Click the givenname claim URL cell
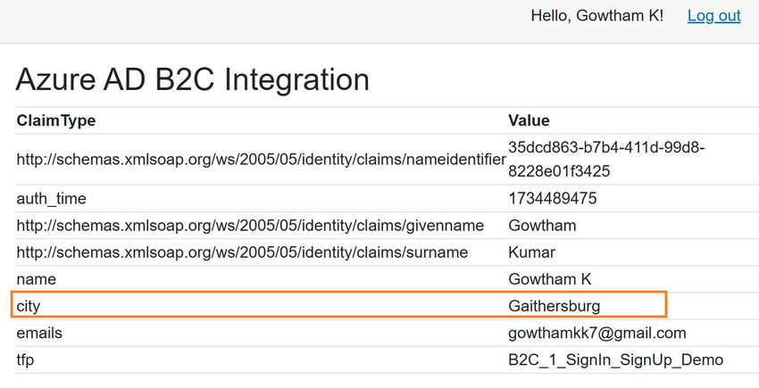 pos(250,226)
